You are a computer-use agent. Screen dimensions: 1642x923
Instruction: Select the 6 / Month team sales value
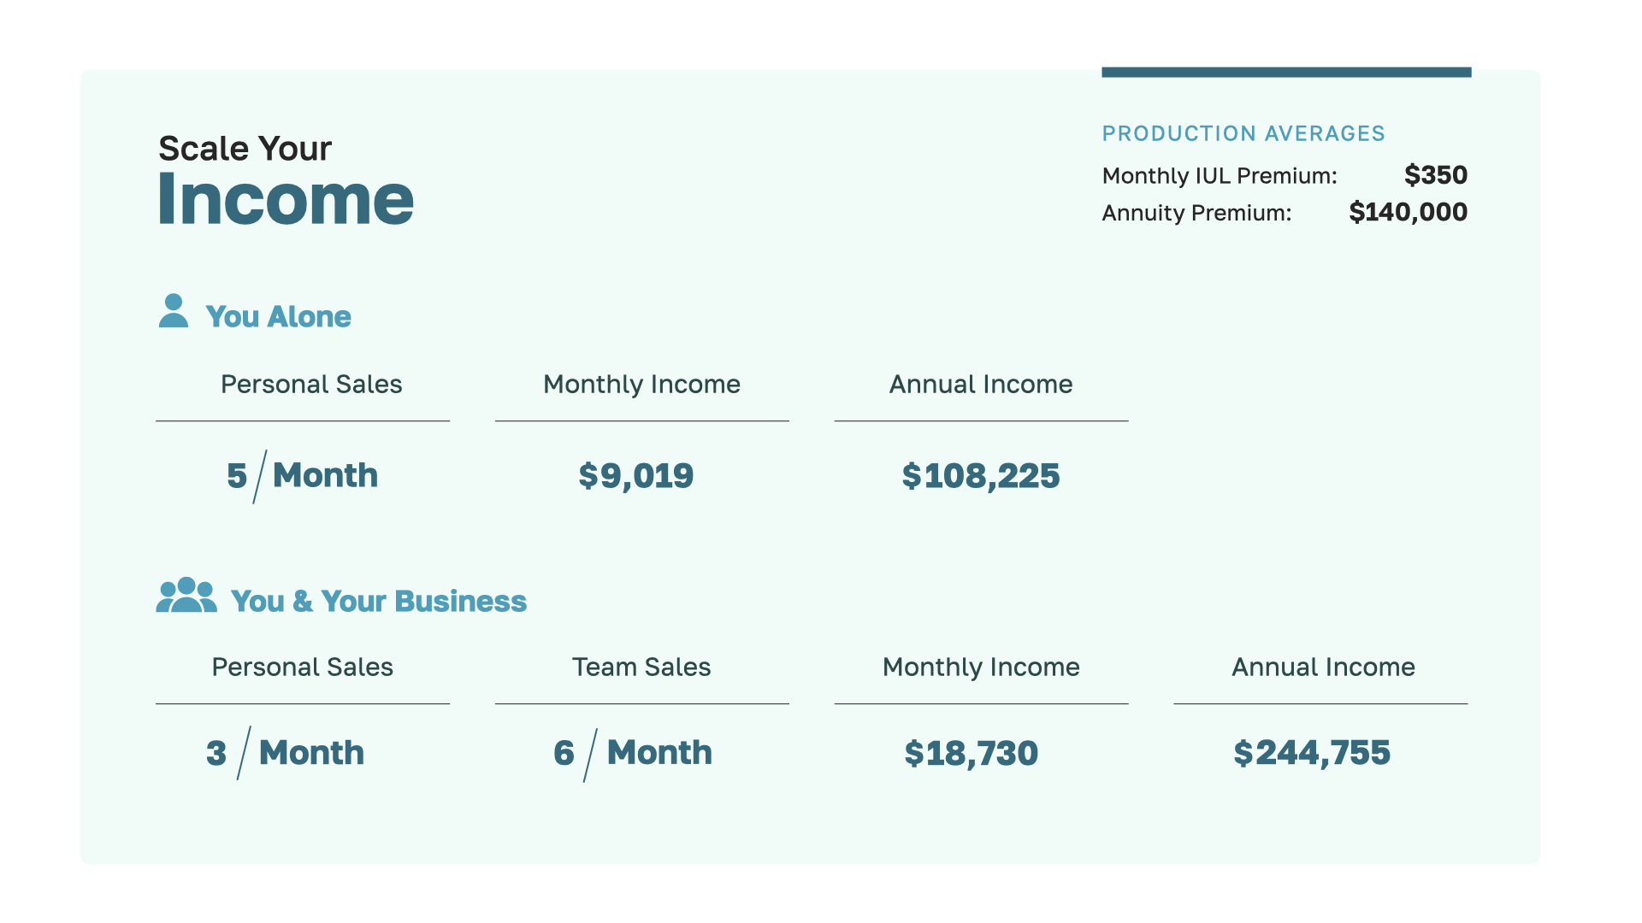(633, 753)
